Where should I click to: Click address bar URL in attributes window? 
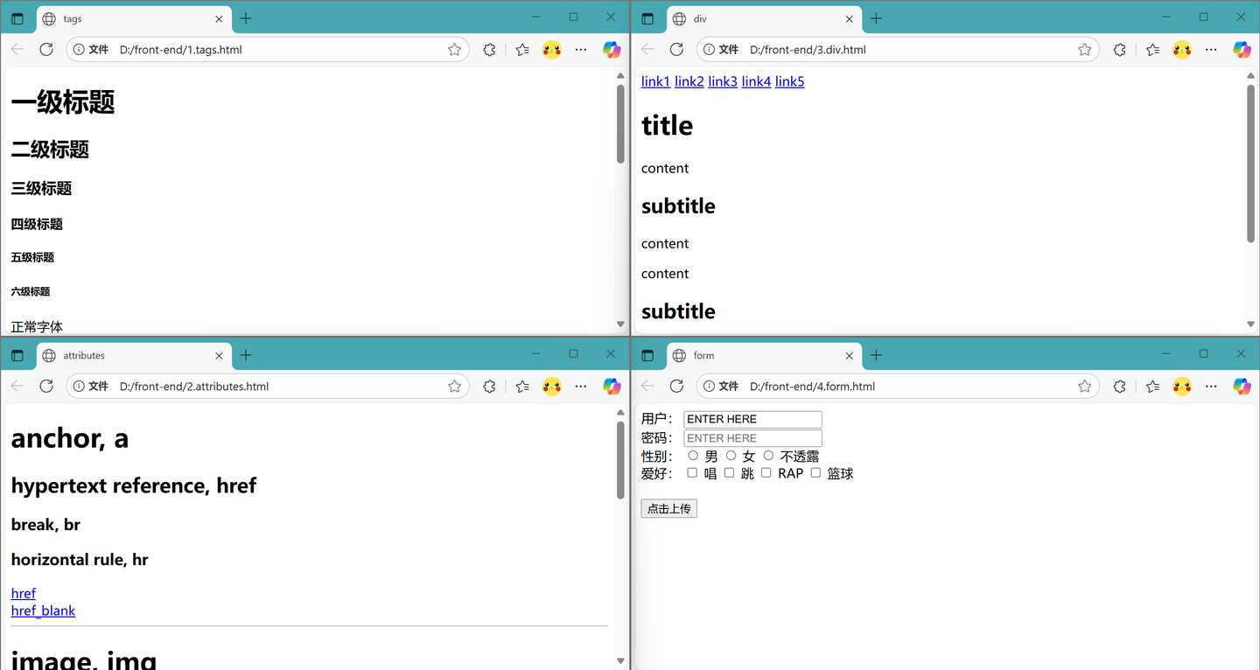click(x=194, y=387)
